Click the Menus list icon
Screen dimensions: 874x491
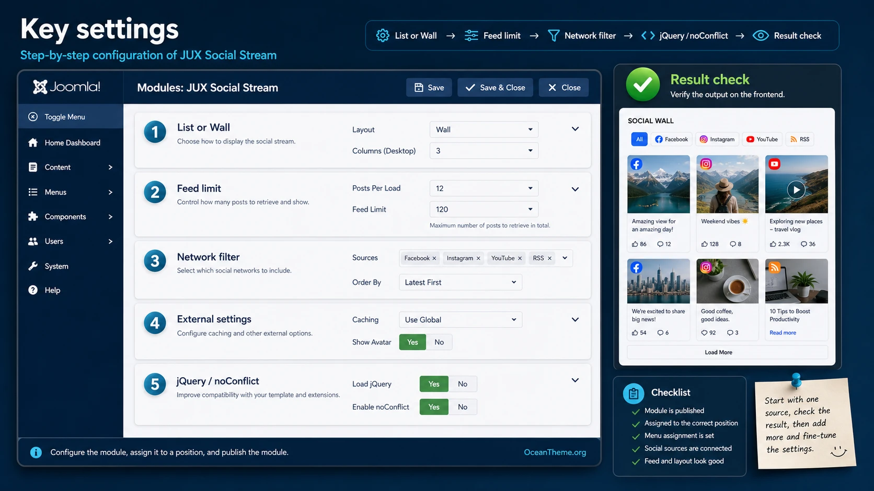(33, 192)
